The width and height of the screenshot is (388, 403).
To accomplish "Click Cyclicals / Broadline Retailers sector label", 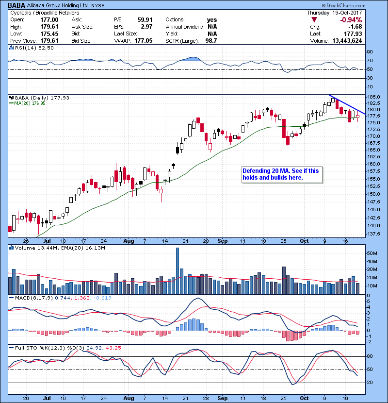I will pos(45,13).
